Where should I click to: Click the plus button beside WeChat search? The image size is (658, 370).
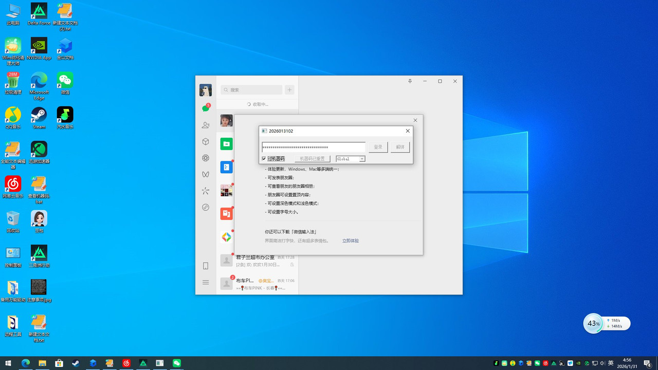[289, 90]
